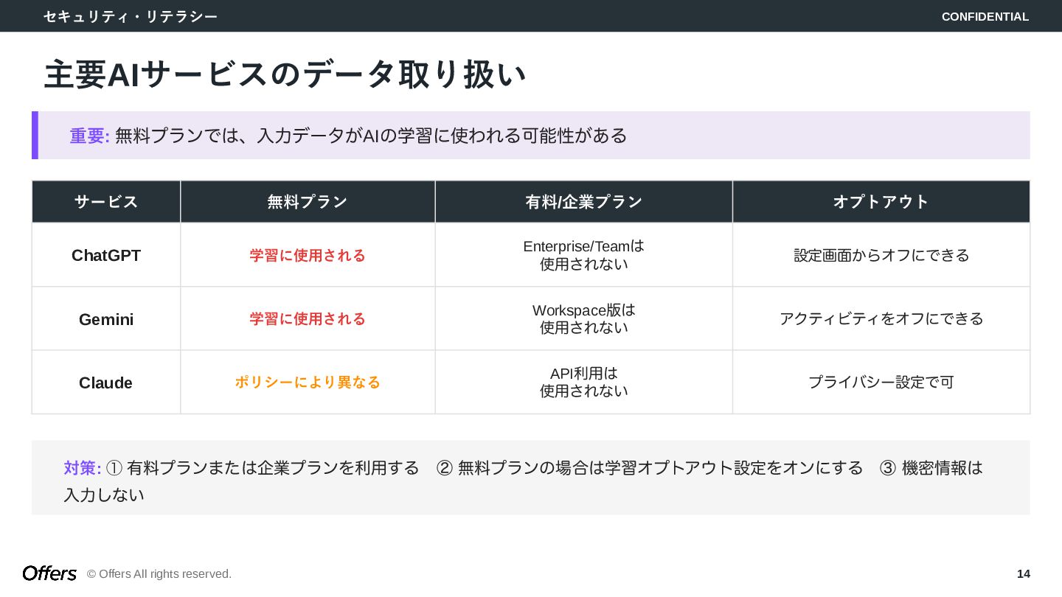
Task: Click the API利用は使用されない cell
Action: 583,382
